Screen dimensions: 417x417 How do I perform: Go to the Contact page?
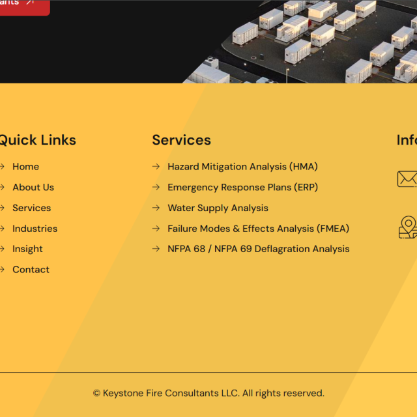(x=31, y=270)
